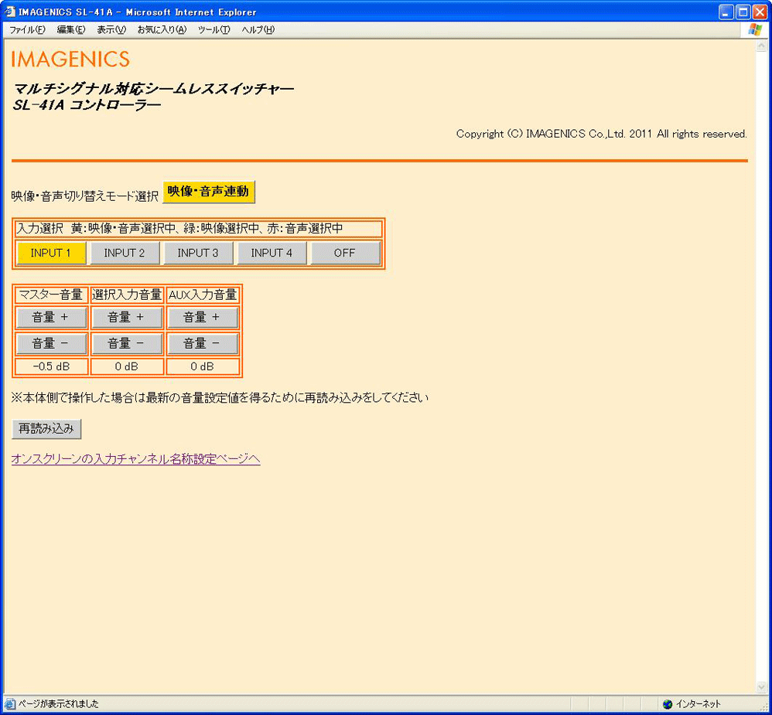The image size is (772, 715).
Task: Lower 選択入力音量 with 音量 −
Action: tap(127, 343)
